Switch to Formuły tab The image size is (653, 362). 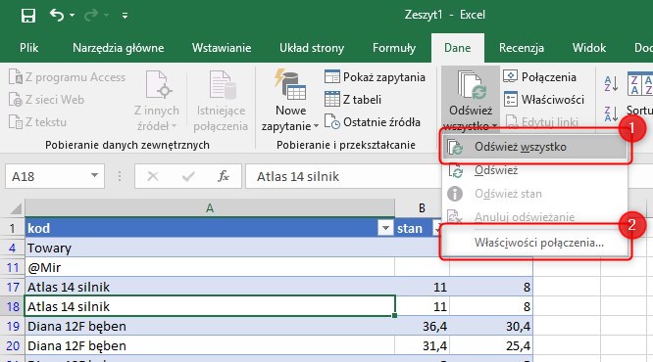tap(394, 48)
